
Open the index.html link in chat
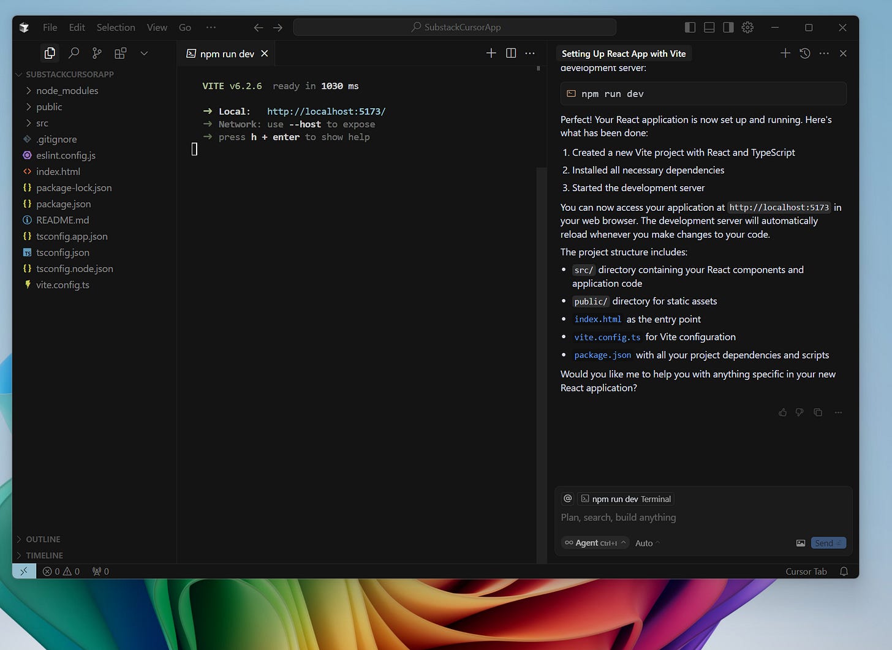click(597, 319)
